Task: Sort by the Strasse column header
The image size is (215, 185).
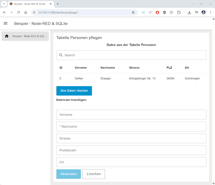Action: 134,68
